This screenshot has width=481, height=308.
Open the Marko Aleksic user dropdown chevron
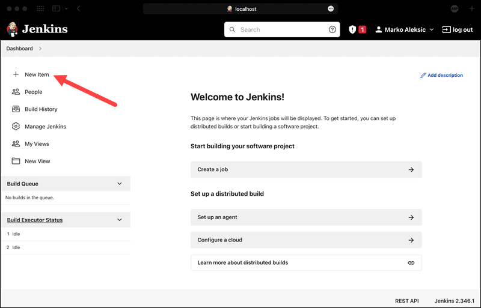pos(432,29)
